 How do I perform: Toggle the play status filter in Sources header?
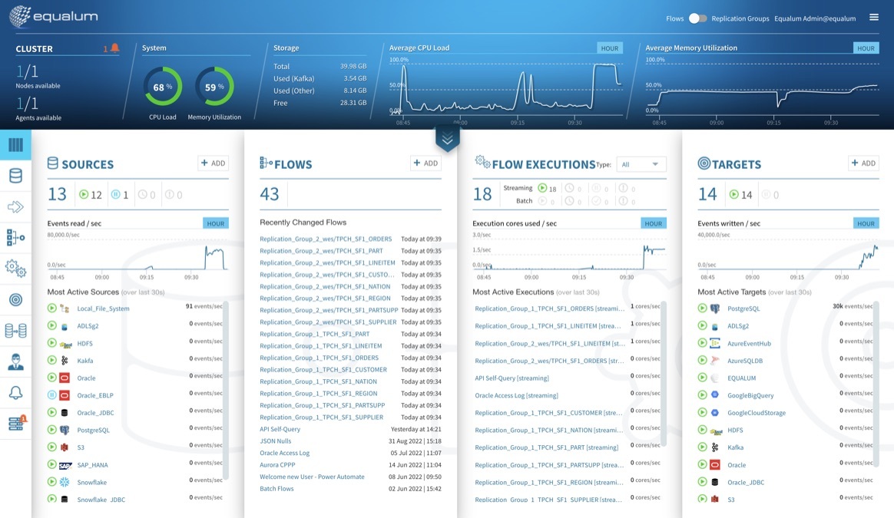tap(85, 193)
